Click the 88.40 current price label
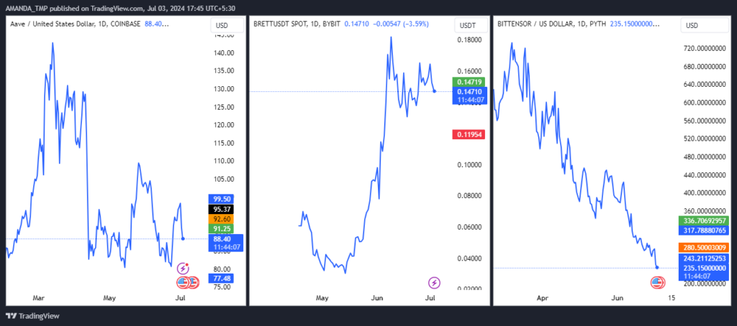The width and height of the screenshot is (737, 326). tap(225, 243)
